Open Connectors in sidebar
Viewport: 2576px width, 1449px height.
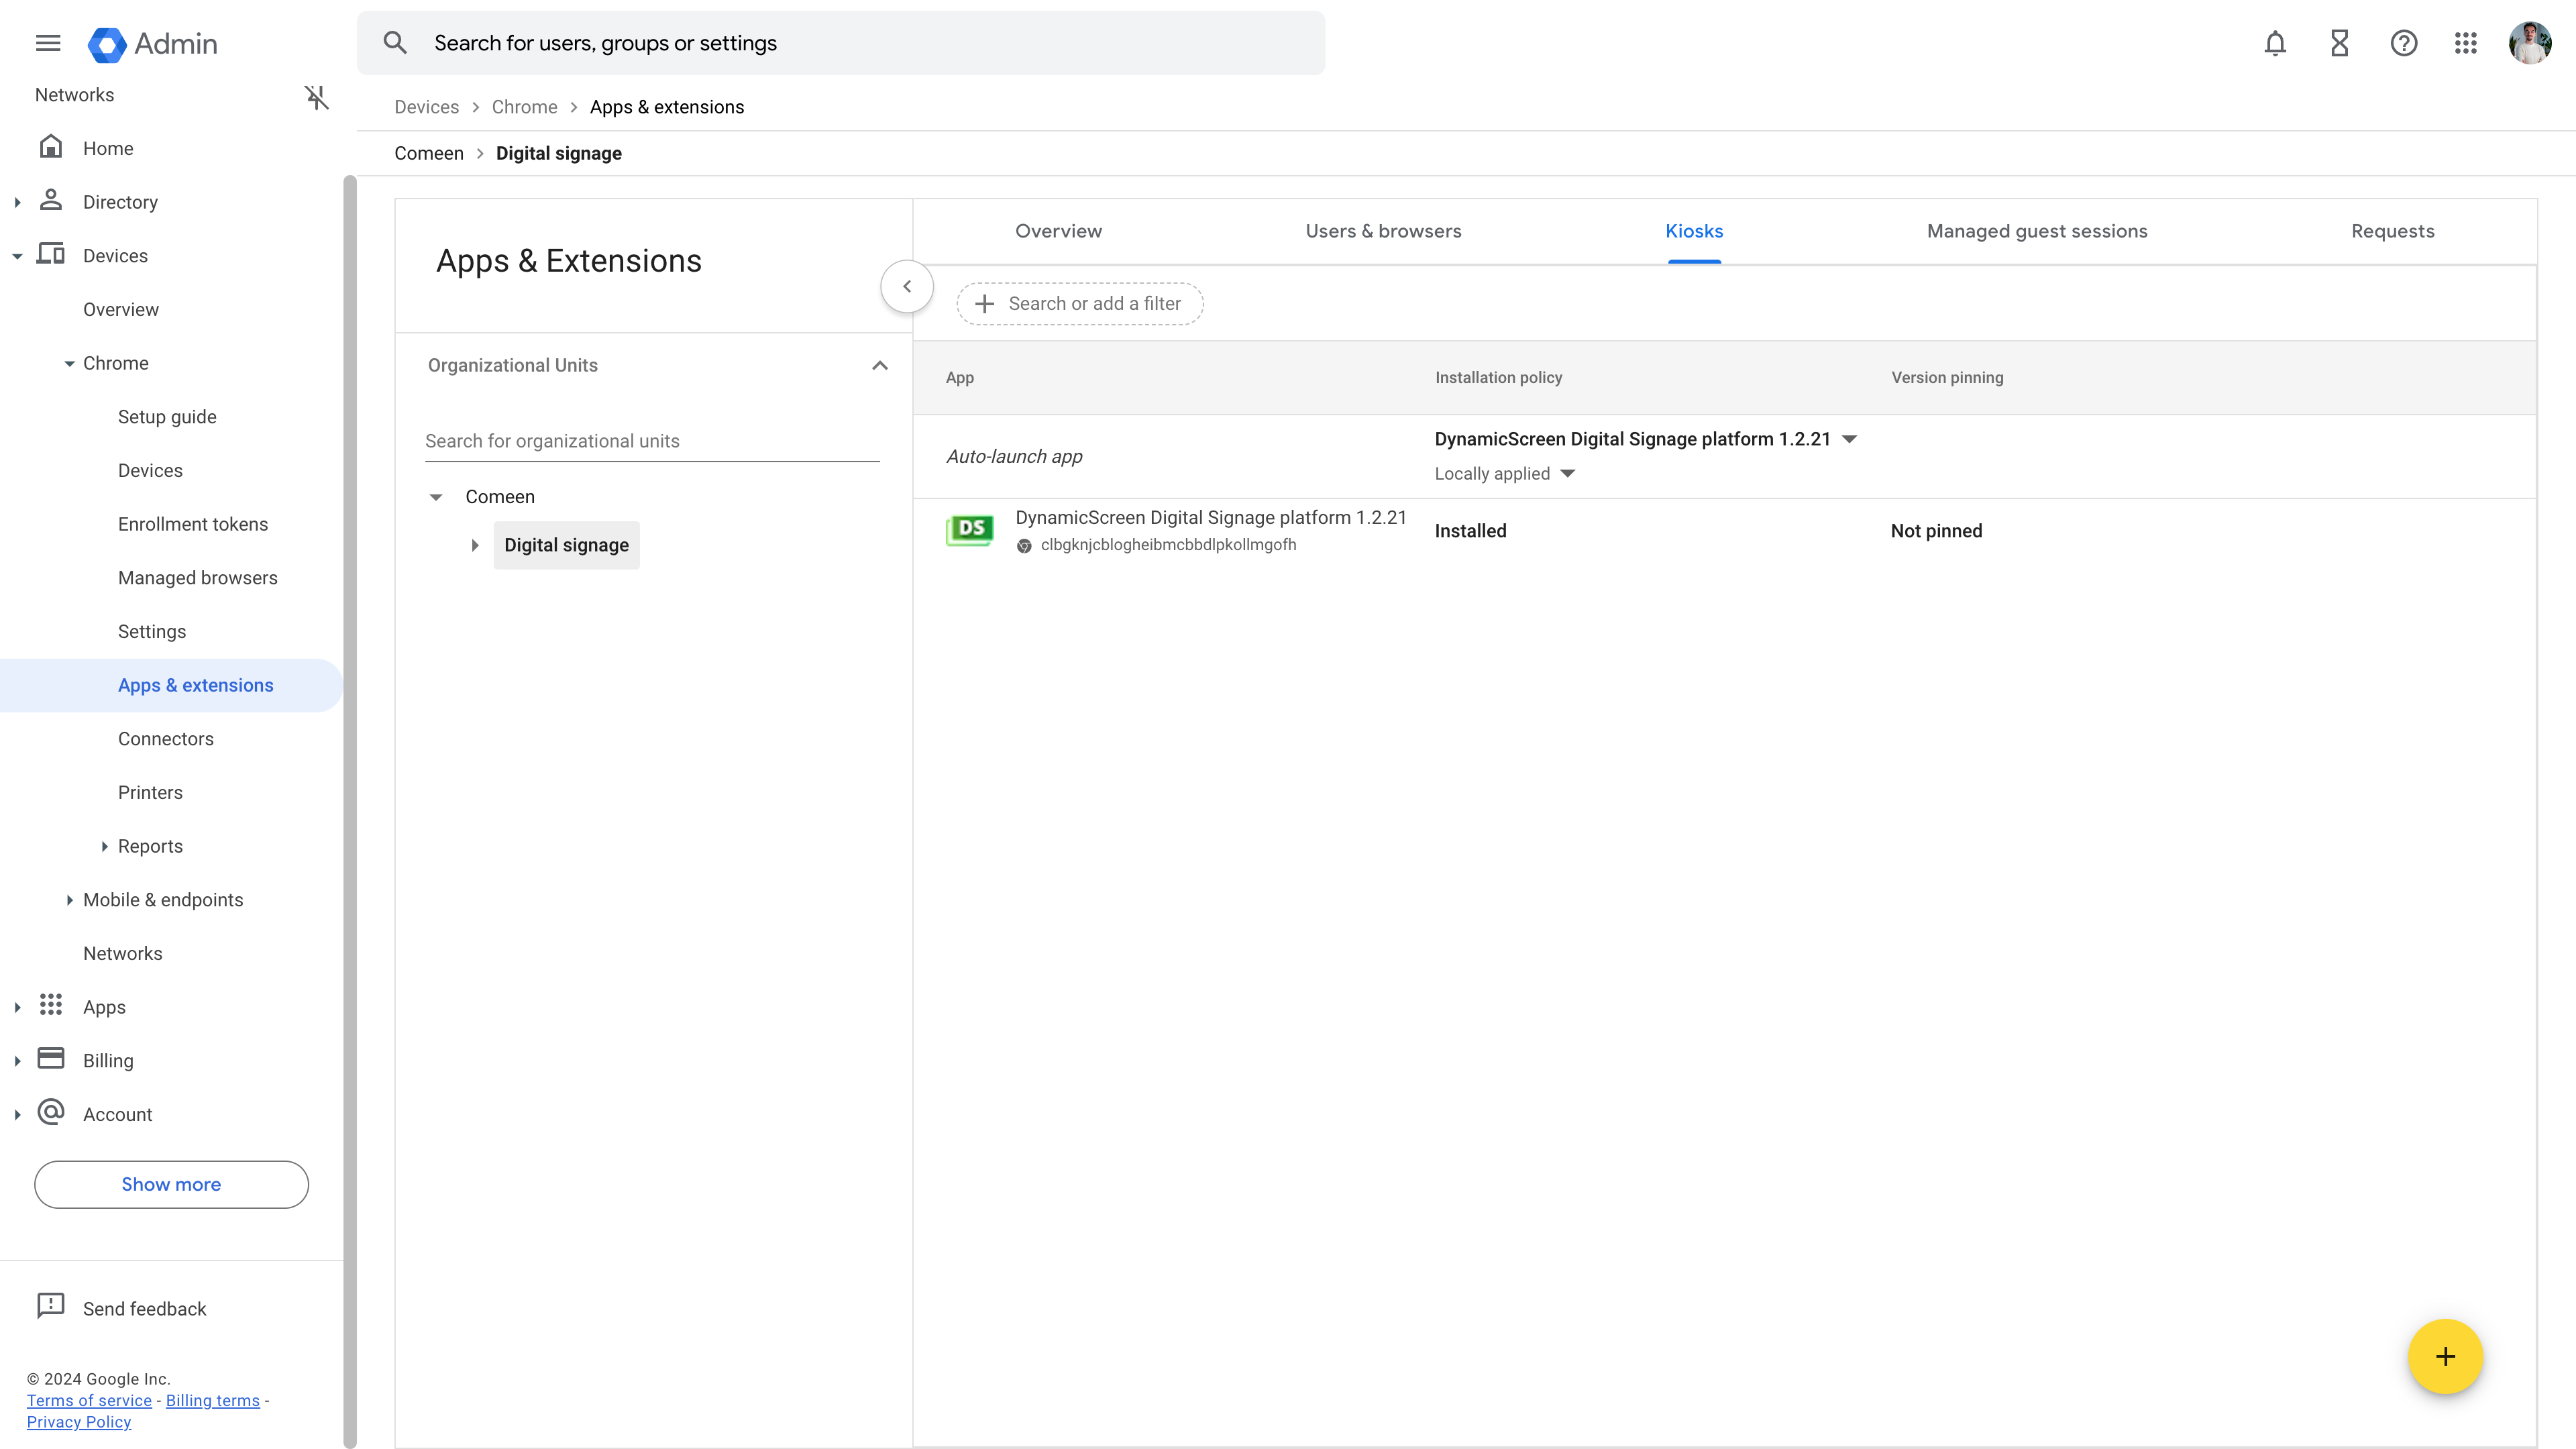point(166,739)
